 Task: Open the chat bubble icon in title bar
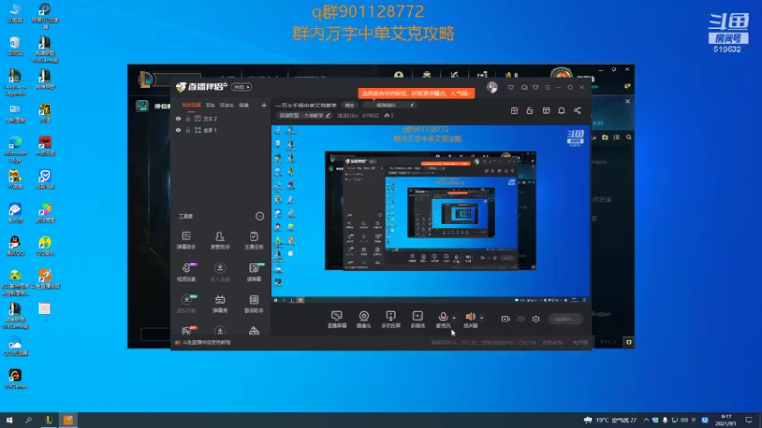click(524, 88)
